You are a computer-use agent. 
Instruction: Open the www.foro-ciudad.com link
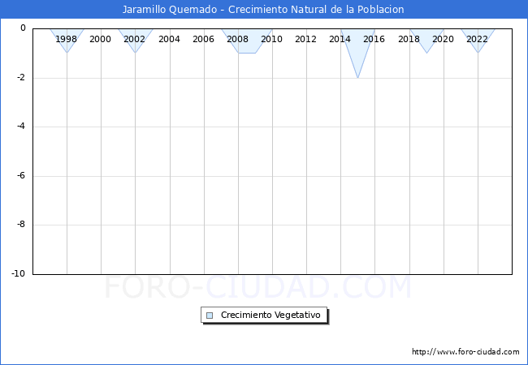tap(465, 351)
